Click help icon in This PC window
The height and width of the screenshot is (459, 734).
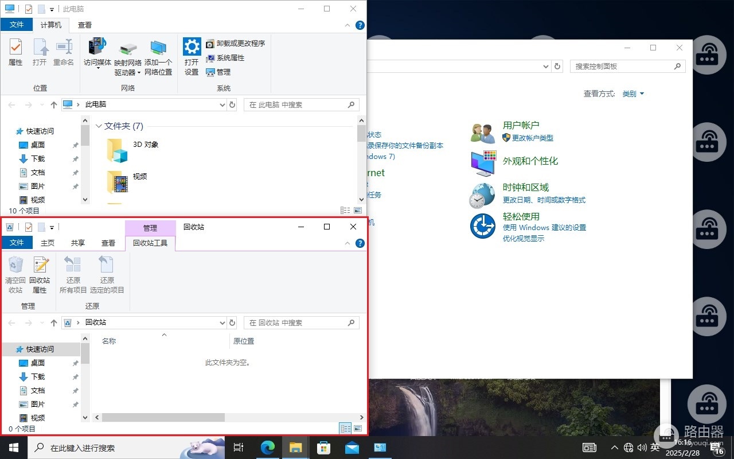[x=360, y=25]
